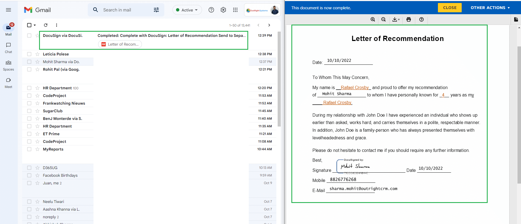The height and width of the screenshot is (224, 521).
Task: Open DocuSign help question icon
Action: pyautogui.click(x=422, y=19)
